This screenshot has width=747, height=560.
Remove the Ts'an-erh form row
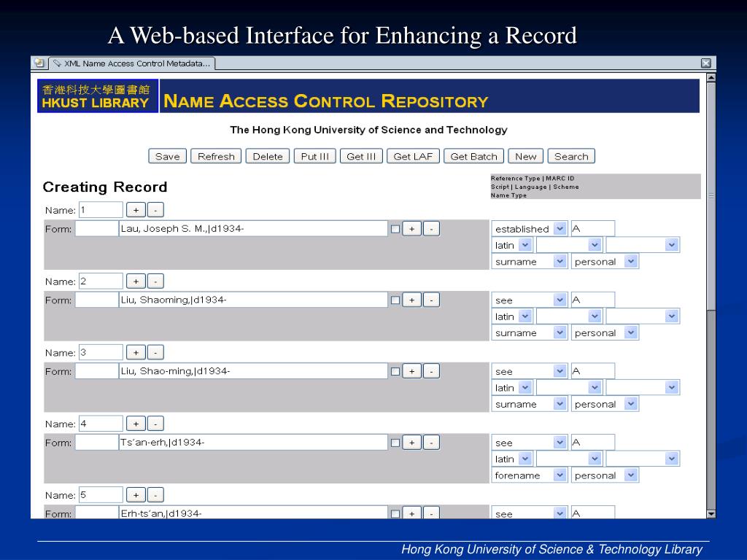point(431,443)
